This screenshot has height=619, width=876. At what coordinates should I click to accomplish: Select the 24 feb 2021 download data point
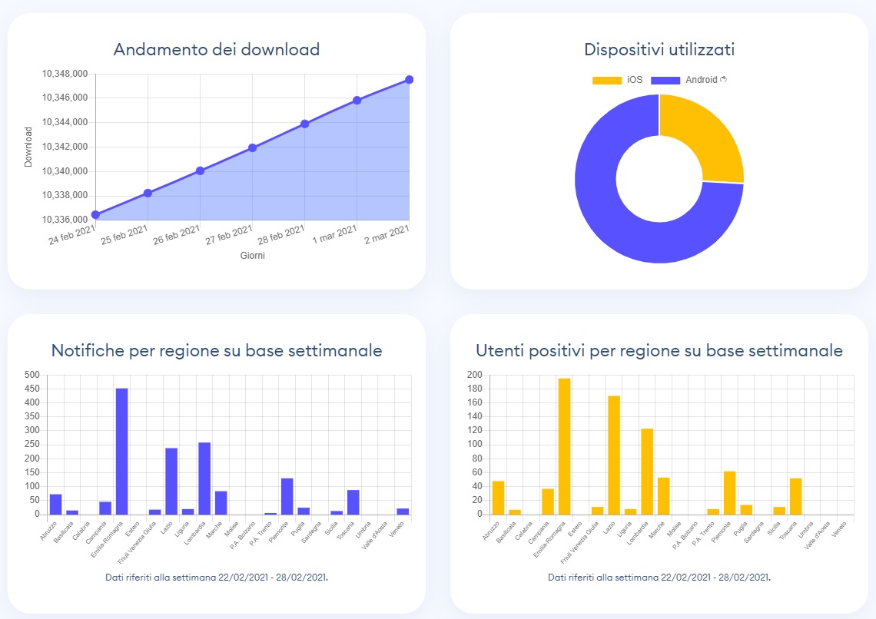[x=95, y=215]
